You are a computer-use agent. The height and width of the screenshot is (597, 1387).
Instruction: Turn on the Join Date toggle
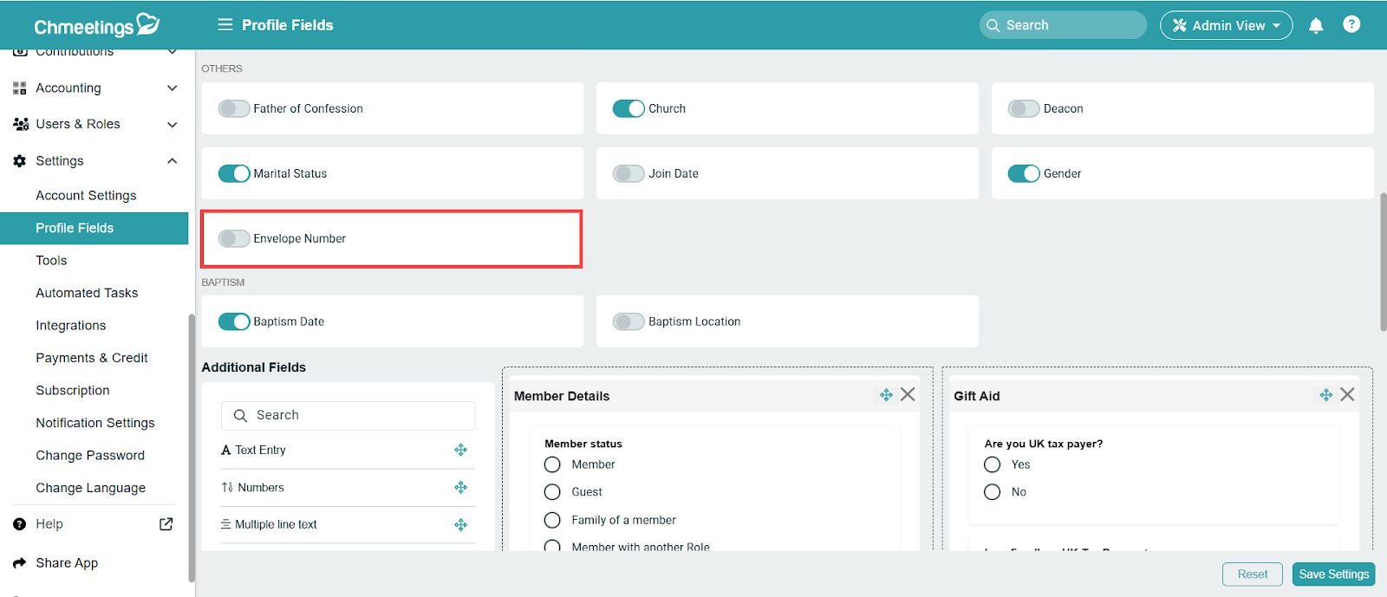(628, 173)
